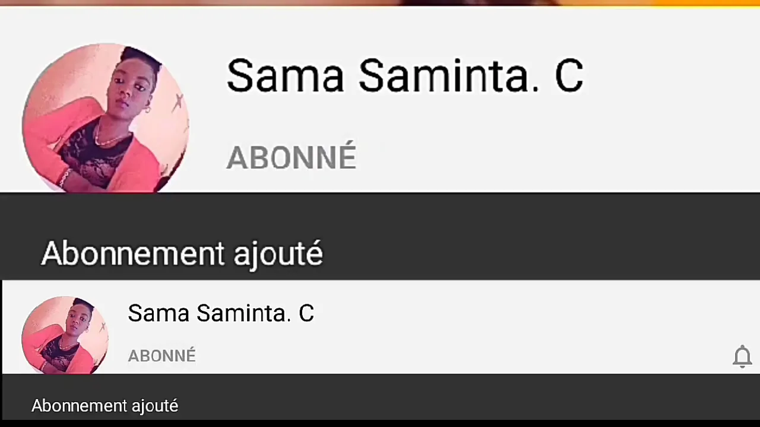Image resolution: width=760 pixels, height=427 pixels.
Task: Toggle the large ABONNÉ subscription state
Action: [291, 158]
